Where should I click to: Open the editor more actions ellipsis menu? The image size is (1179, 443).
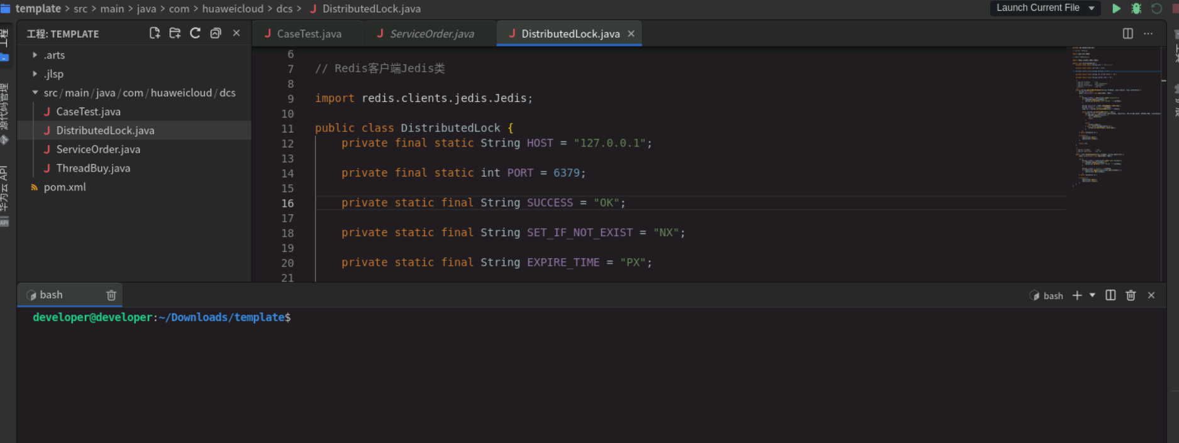click(1148, 33)
